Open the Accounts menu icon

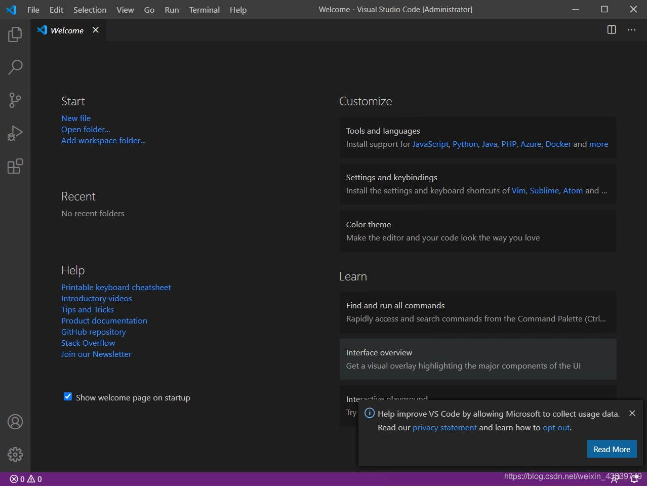[x=15, y=422]
